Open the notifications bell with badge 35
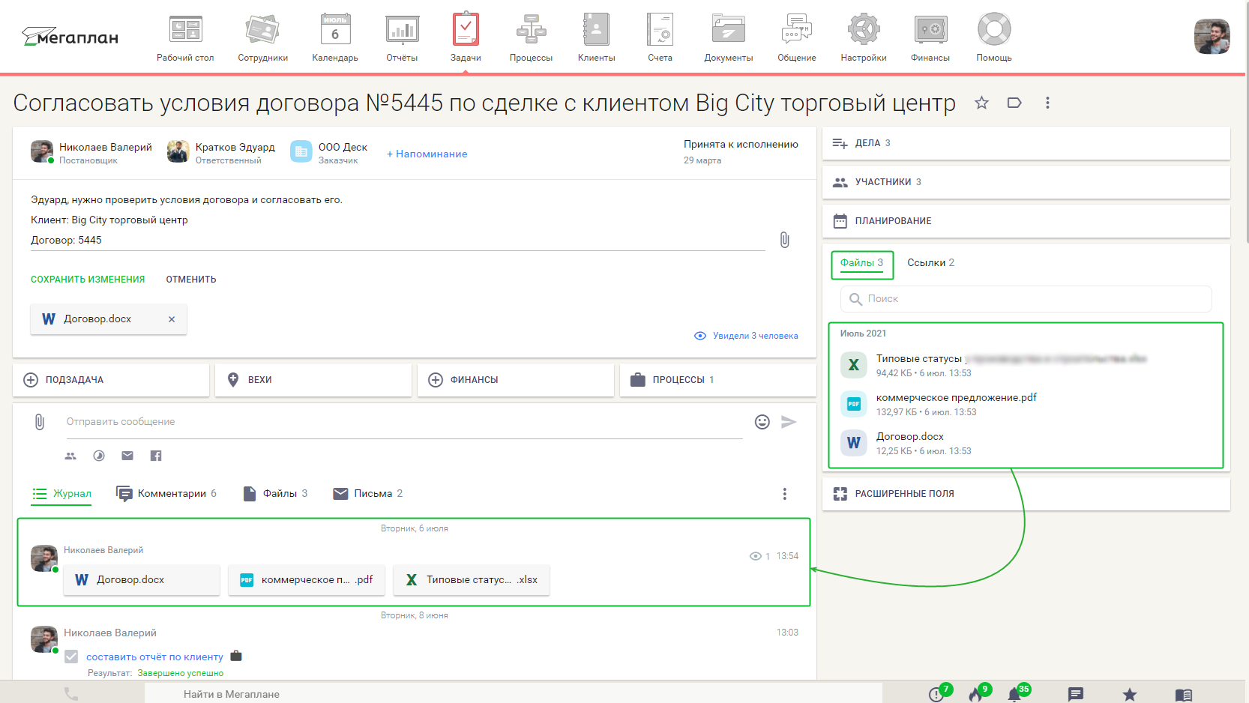 (1015, 693)
